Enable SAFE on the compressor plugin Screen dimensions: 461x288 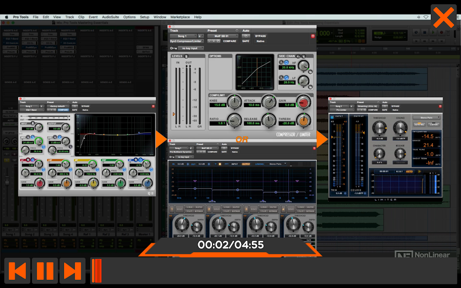click(246, 41)
